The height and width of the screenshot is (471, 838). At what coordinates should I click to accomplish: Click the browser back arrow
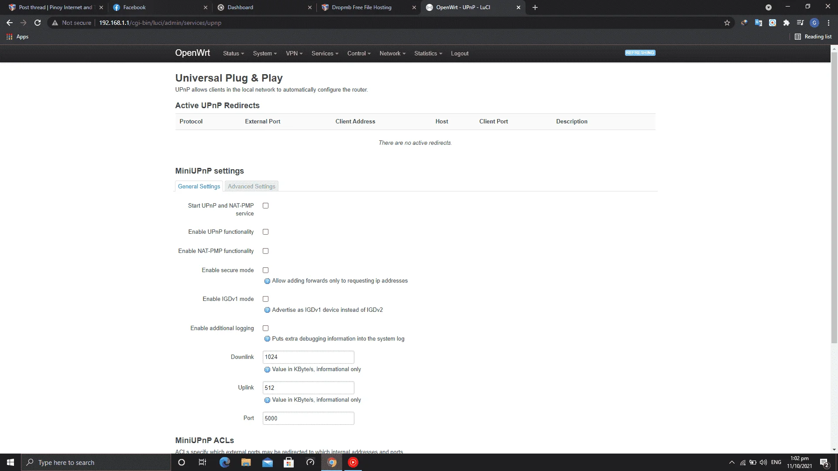(10, 23)
